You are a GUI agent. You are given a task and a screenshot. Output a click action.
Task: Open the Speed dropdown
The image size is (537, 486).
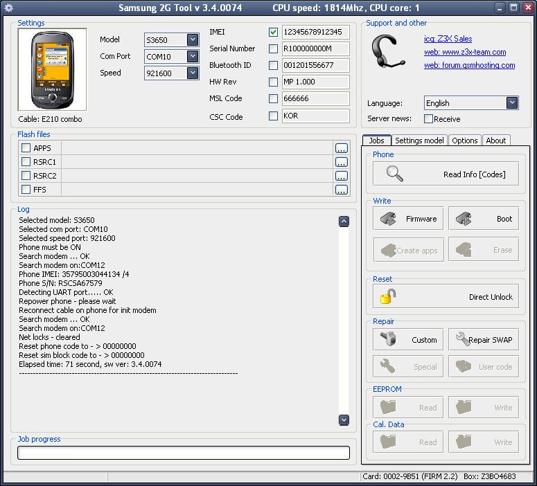(x=193, y=73)
